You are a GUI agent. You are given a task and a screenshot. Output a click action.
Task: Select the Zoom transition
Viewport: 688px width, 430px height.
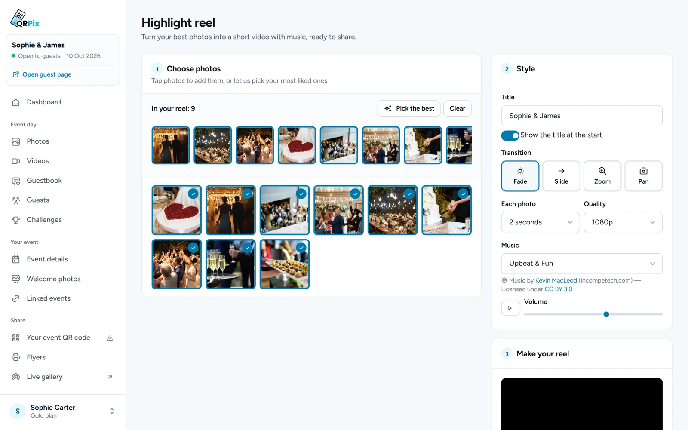[x=602, y=176]
